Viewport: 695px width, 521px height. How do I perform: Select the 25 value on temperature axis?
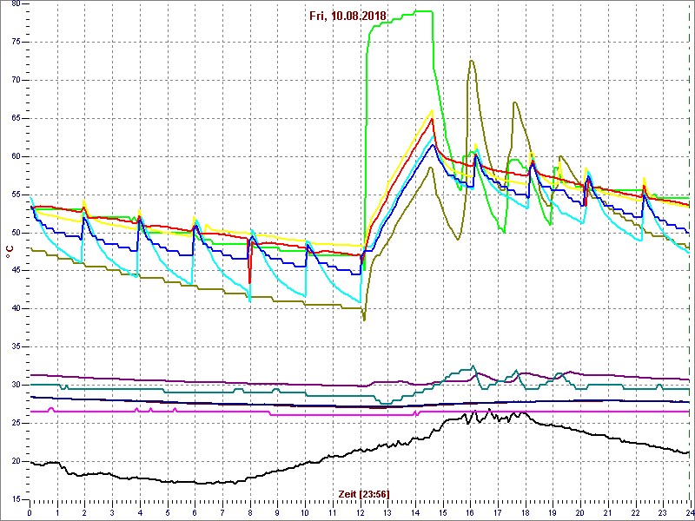tap(16, 423)
